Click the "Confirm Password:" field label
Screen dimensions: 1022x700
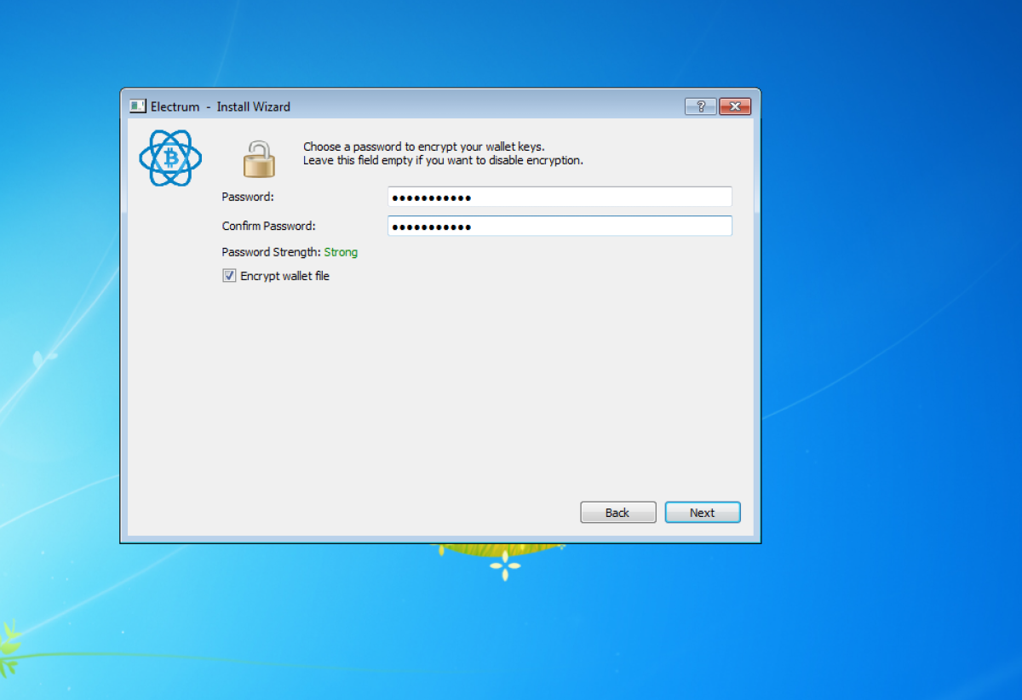268,227
